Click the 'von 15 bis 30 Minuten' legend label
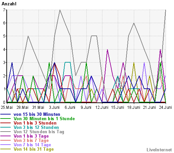Screen dimensions: 174x153 pos(37,114)
